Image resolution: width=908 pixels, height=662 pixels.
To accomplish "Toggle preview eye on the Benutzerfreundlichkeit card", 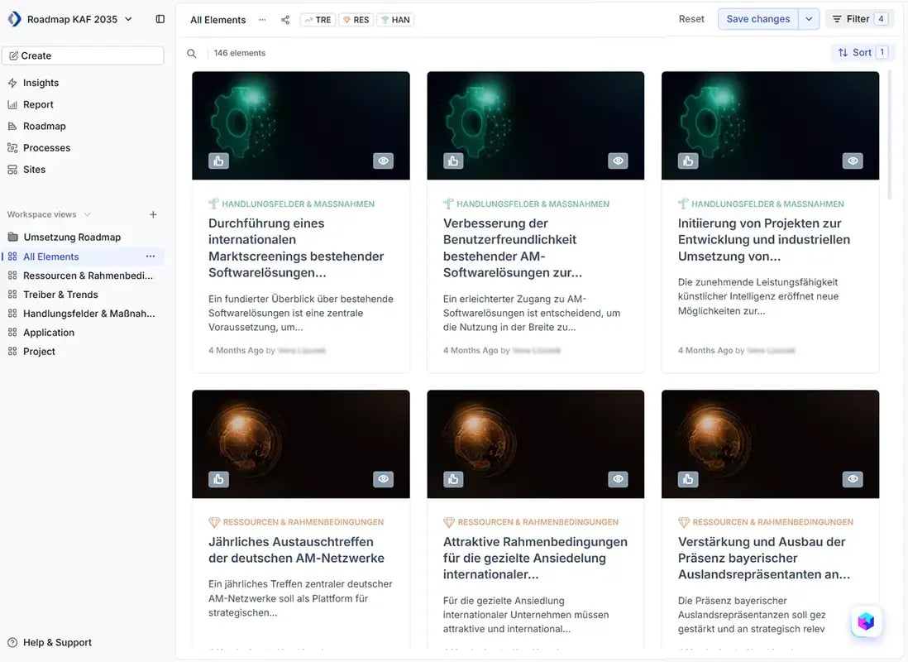I will tap(618, 161).
